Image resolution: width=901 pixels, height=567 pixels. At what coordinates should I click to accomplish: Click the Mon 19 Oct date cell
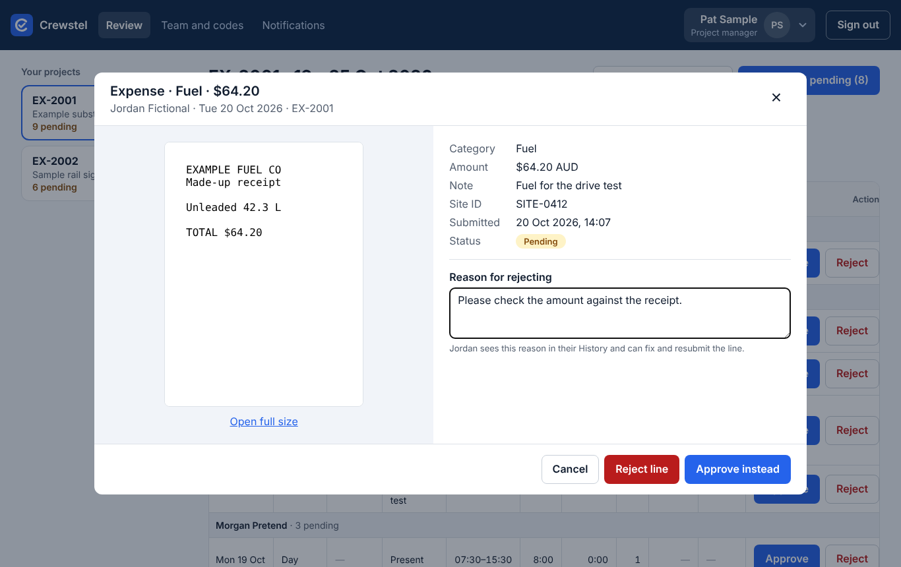pos(241,560)
